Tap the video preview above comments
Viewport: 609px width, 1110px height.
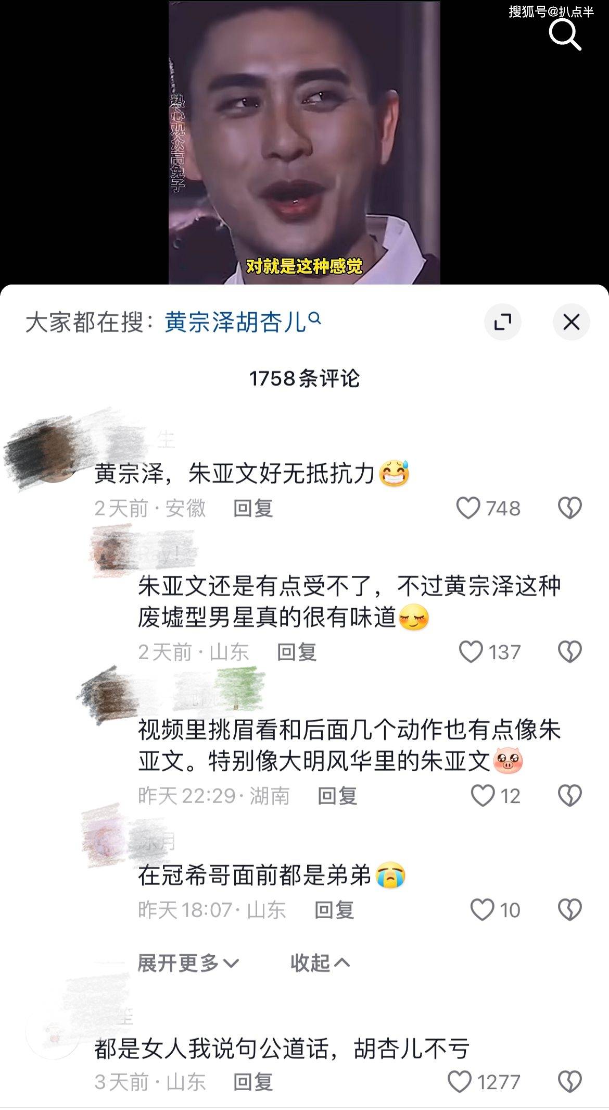coord(304,143)
